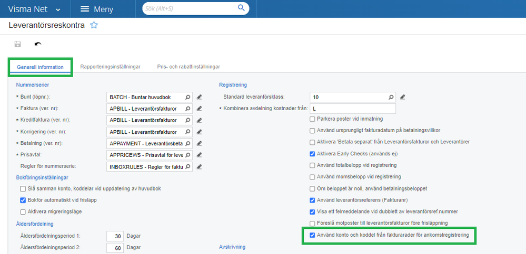Open Standard leverantörsklass lookup selector
526x254 pixels.
[391, 97]
